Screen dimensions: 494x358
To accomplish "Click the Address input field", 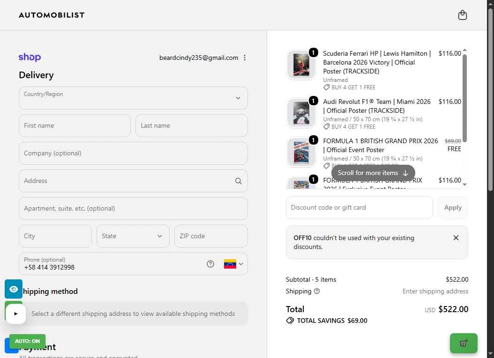I will tap(133, 181).
